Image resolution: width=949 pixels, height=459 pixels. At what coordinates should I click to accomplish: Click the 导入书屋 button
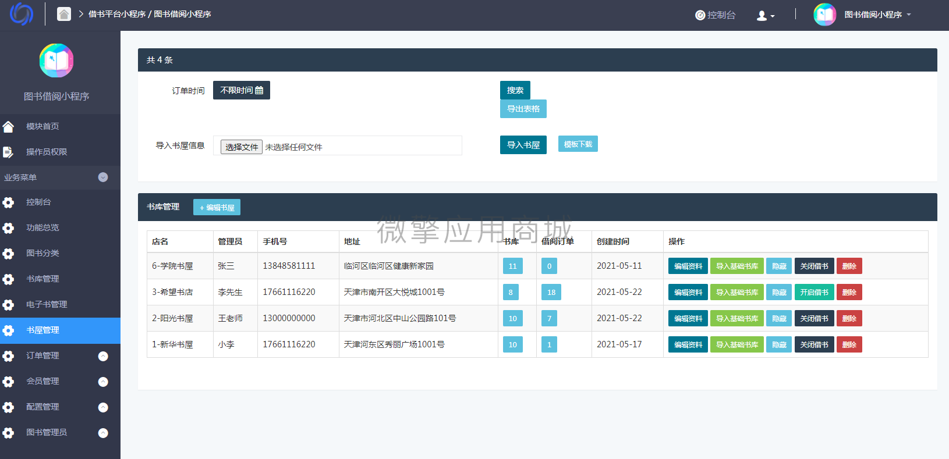click(523, 145)
